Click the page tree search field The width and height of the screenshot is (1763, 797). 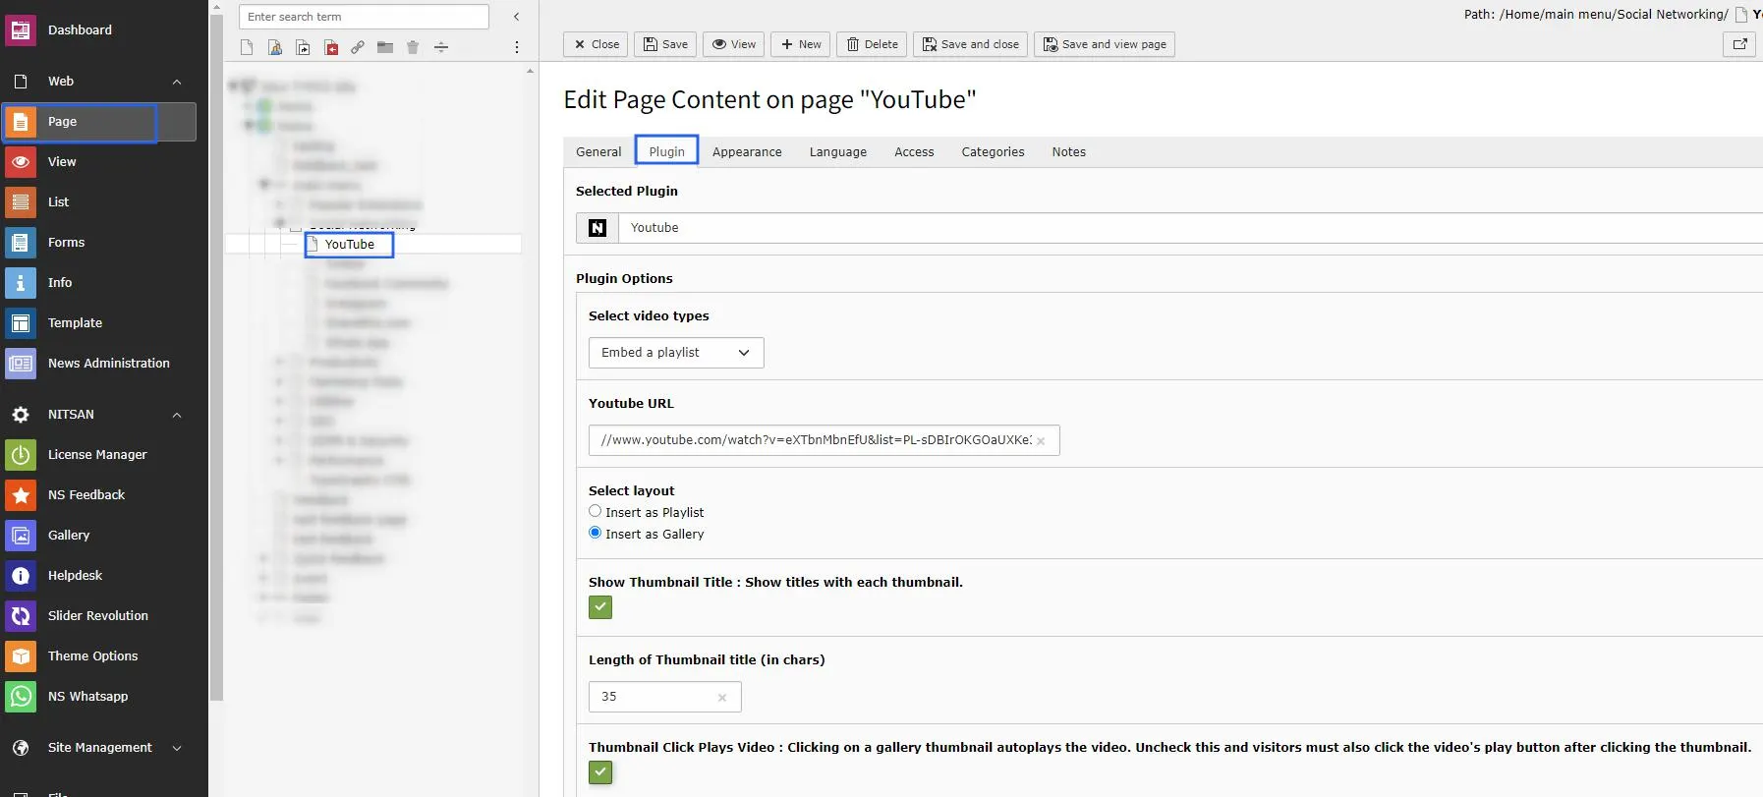[364, 17]
